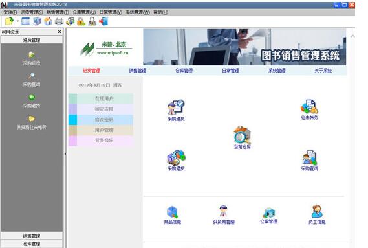Click the sidebar collapse splitter arrow
The image size is (368, 248).
click(65, 153)
